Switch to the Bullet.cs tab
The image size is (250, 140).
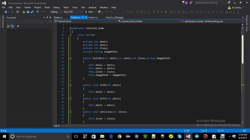[58, 17]
